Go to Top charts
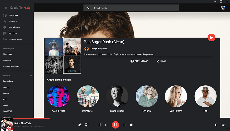 point(13,21)
